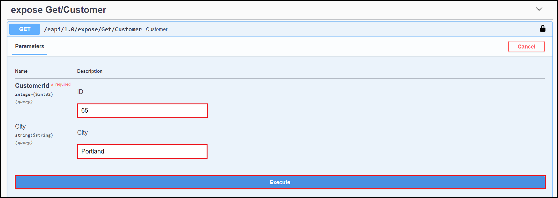
Task: Select the Parameters tab
Action: [30, 46]
